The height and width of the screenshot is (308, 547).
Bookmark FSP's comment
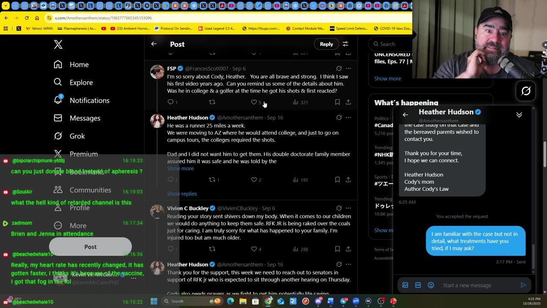click(x=337, y=102)
